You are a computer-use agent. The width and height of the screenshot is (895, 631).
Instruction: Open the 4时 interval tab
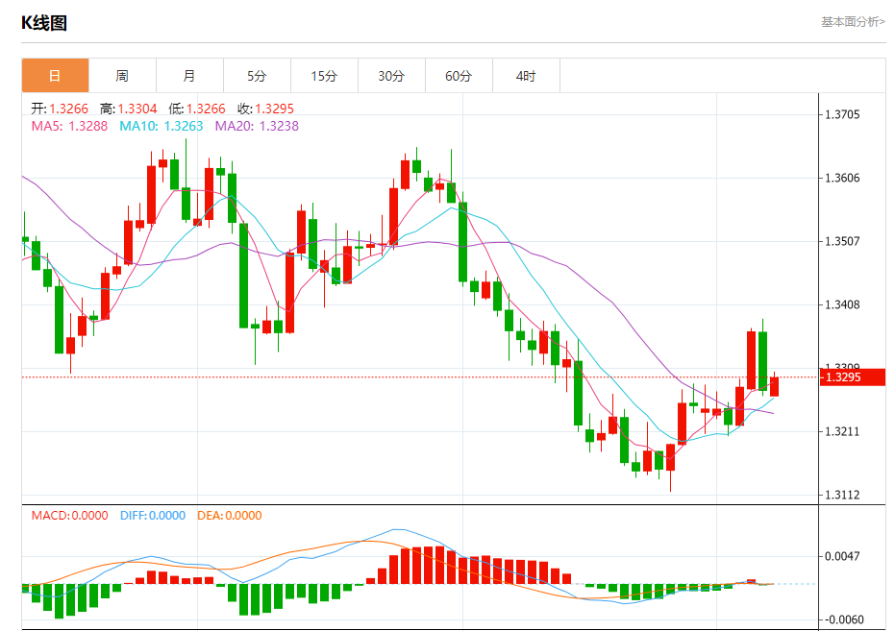click(526, 75)
